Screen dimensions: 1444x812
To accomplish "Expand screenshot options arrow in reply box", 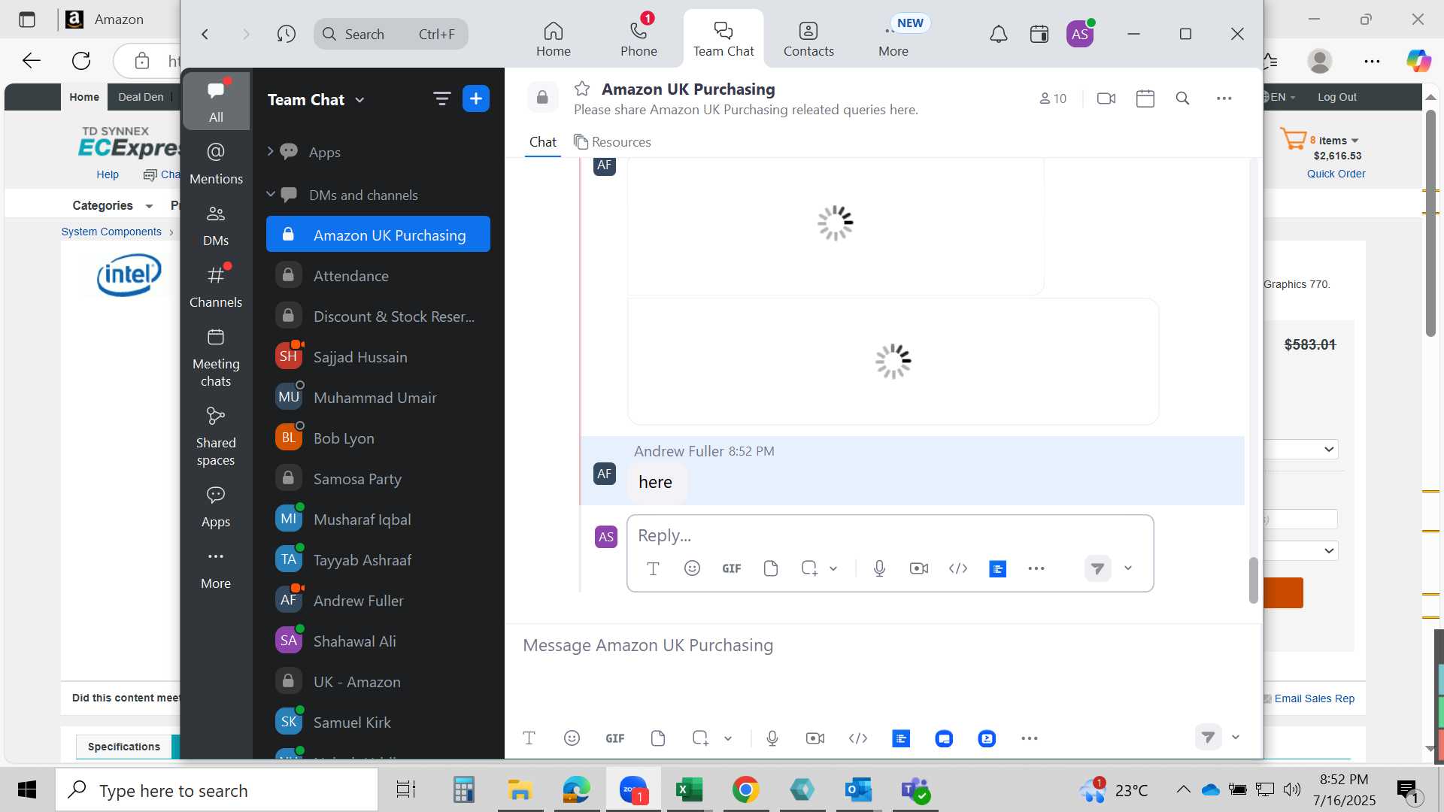I will point(833,568).
